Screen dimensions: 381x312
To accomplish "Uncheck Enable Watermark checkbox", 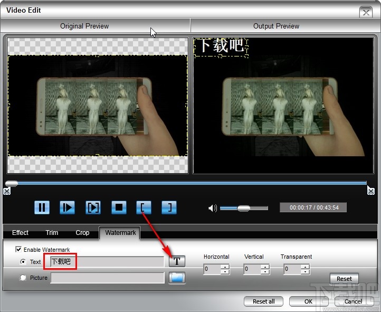I will 18,249.
